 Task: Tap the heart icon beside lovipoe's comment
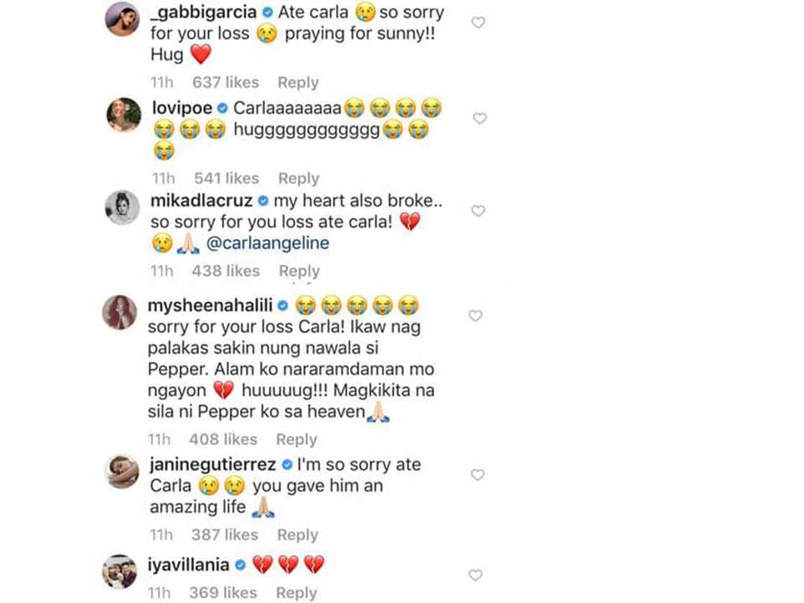click(478, 118)
